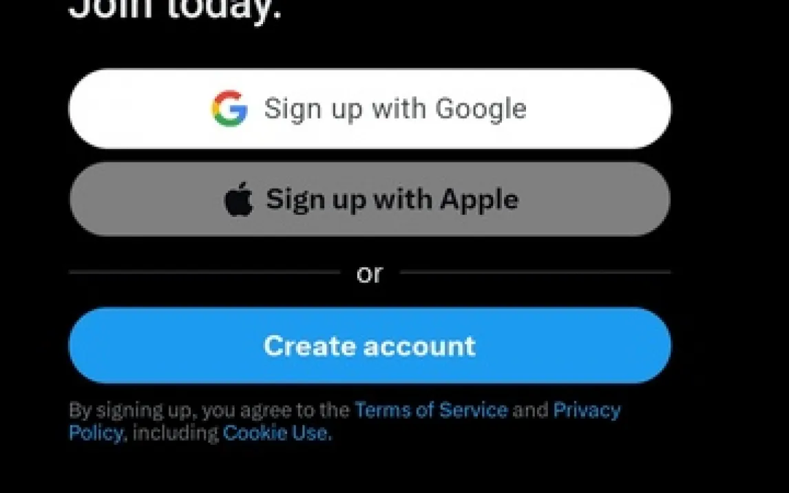Click the multicolor Google G logo
The image size is (789, 493).
(229, 108)
